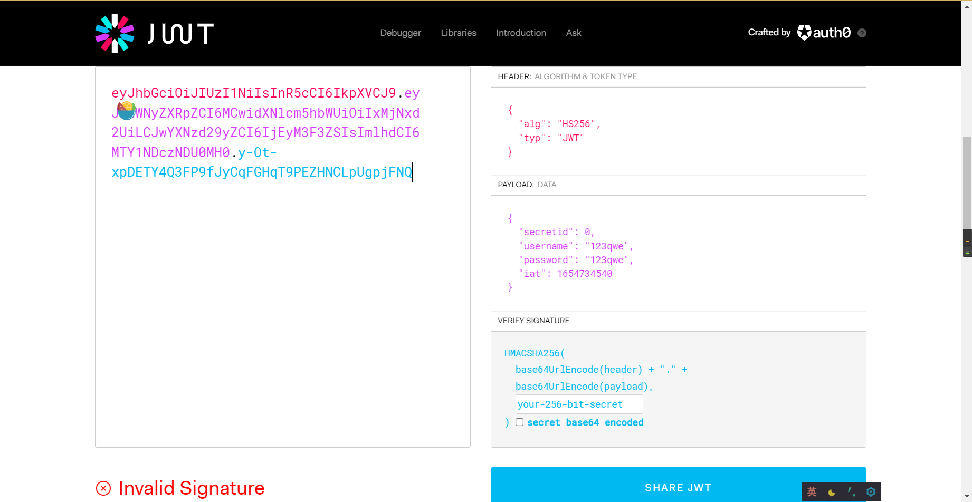Click the JWT wordmark text
The width and height of the screenshot is (972, 502).
point(180,34)
